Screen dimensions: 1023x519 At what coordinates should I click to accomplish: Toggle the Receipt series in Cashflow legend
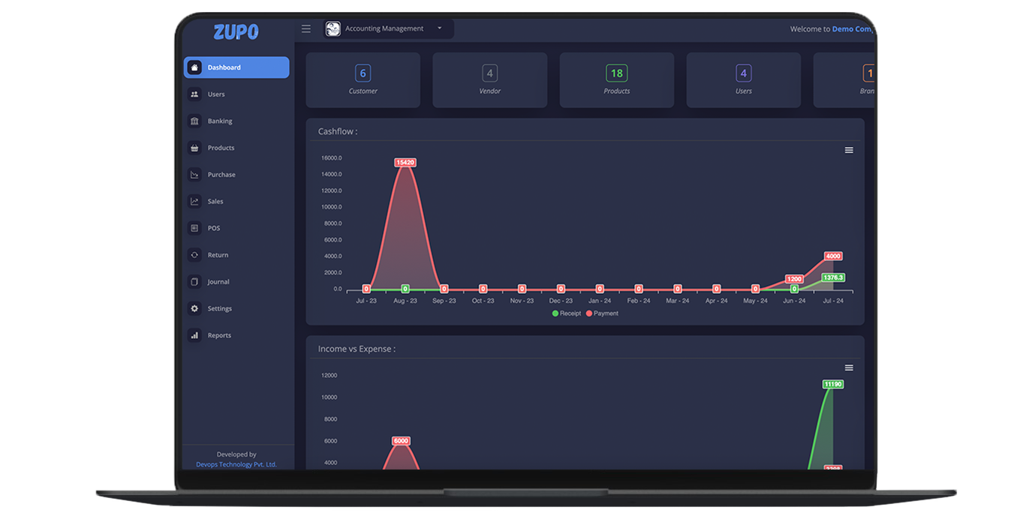pyautogui.click(x=567, y=313)
